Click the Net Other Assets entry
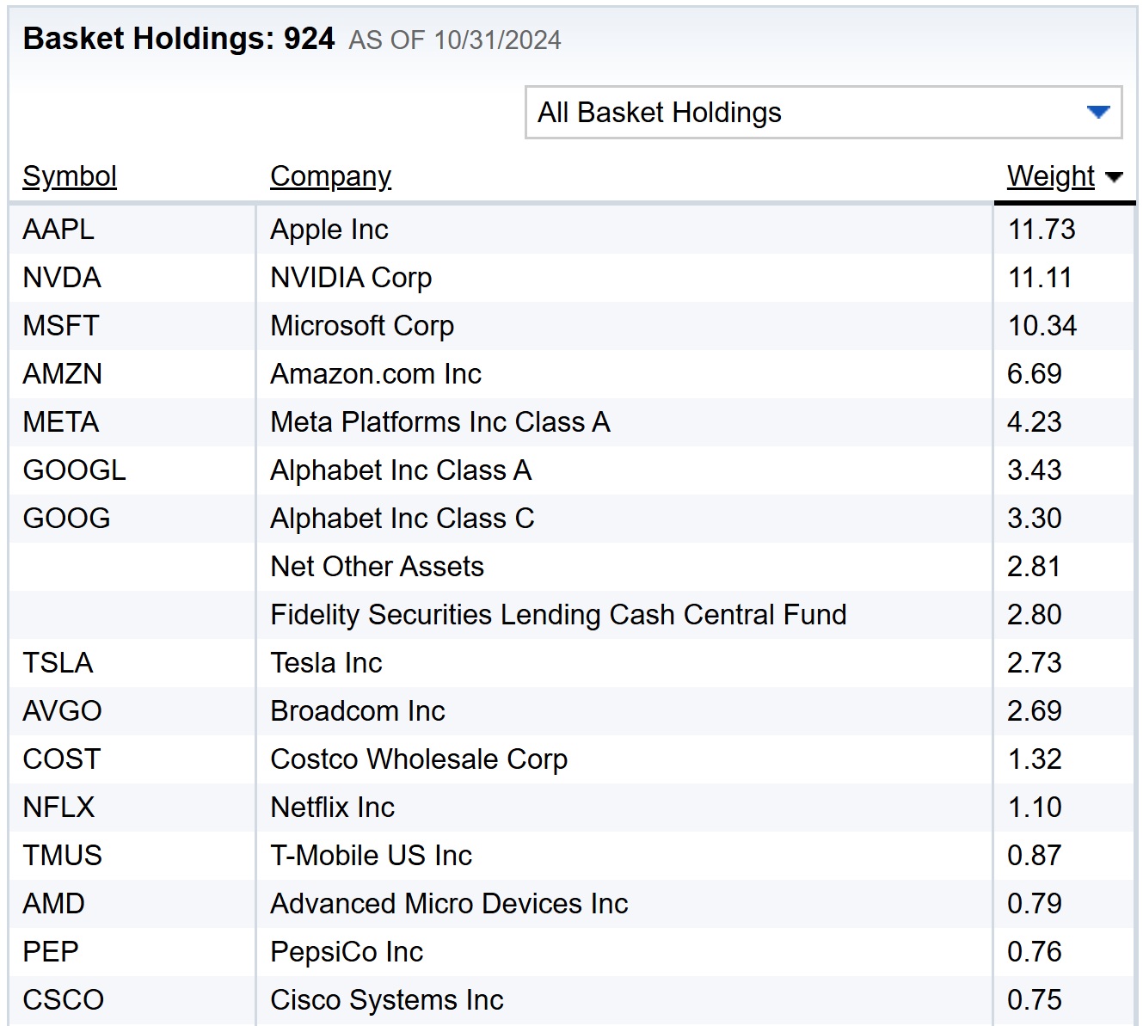The image size is (1143, 1026). click(377, 567)
